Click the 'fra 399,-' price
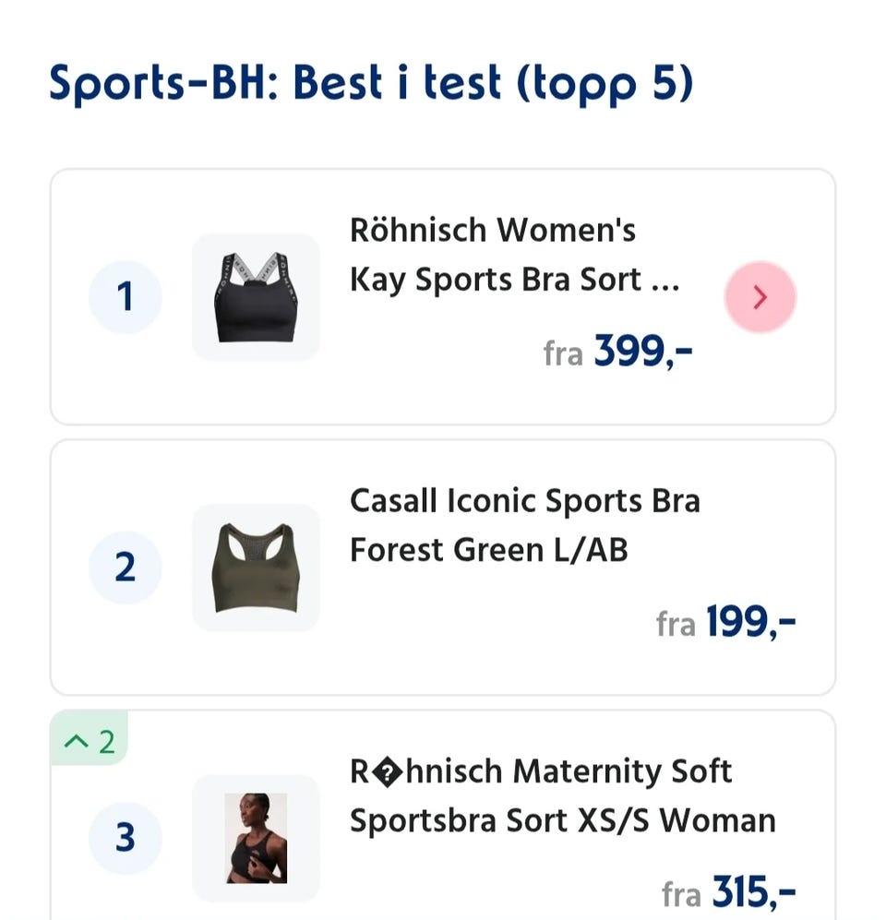This screenshot has width=886, height=920. point(617,352)
